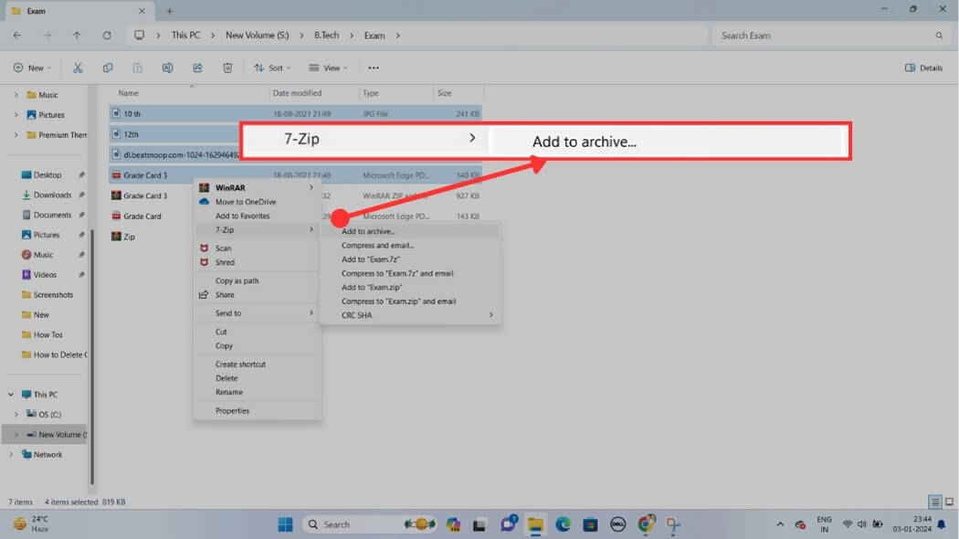Open File Explorer from the taskbar
This screenshot has width=959, height=539.
(x=536, y=524)
